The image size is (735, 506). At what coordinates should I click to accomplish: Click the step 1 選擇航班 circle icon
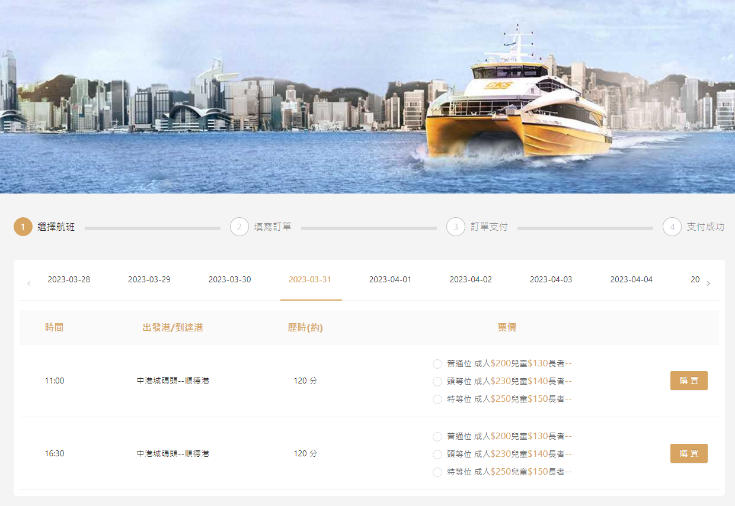click(x=23, y=227)
